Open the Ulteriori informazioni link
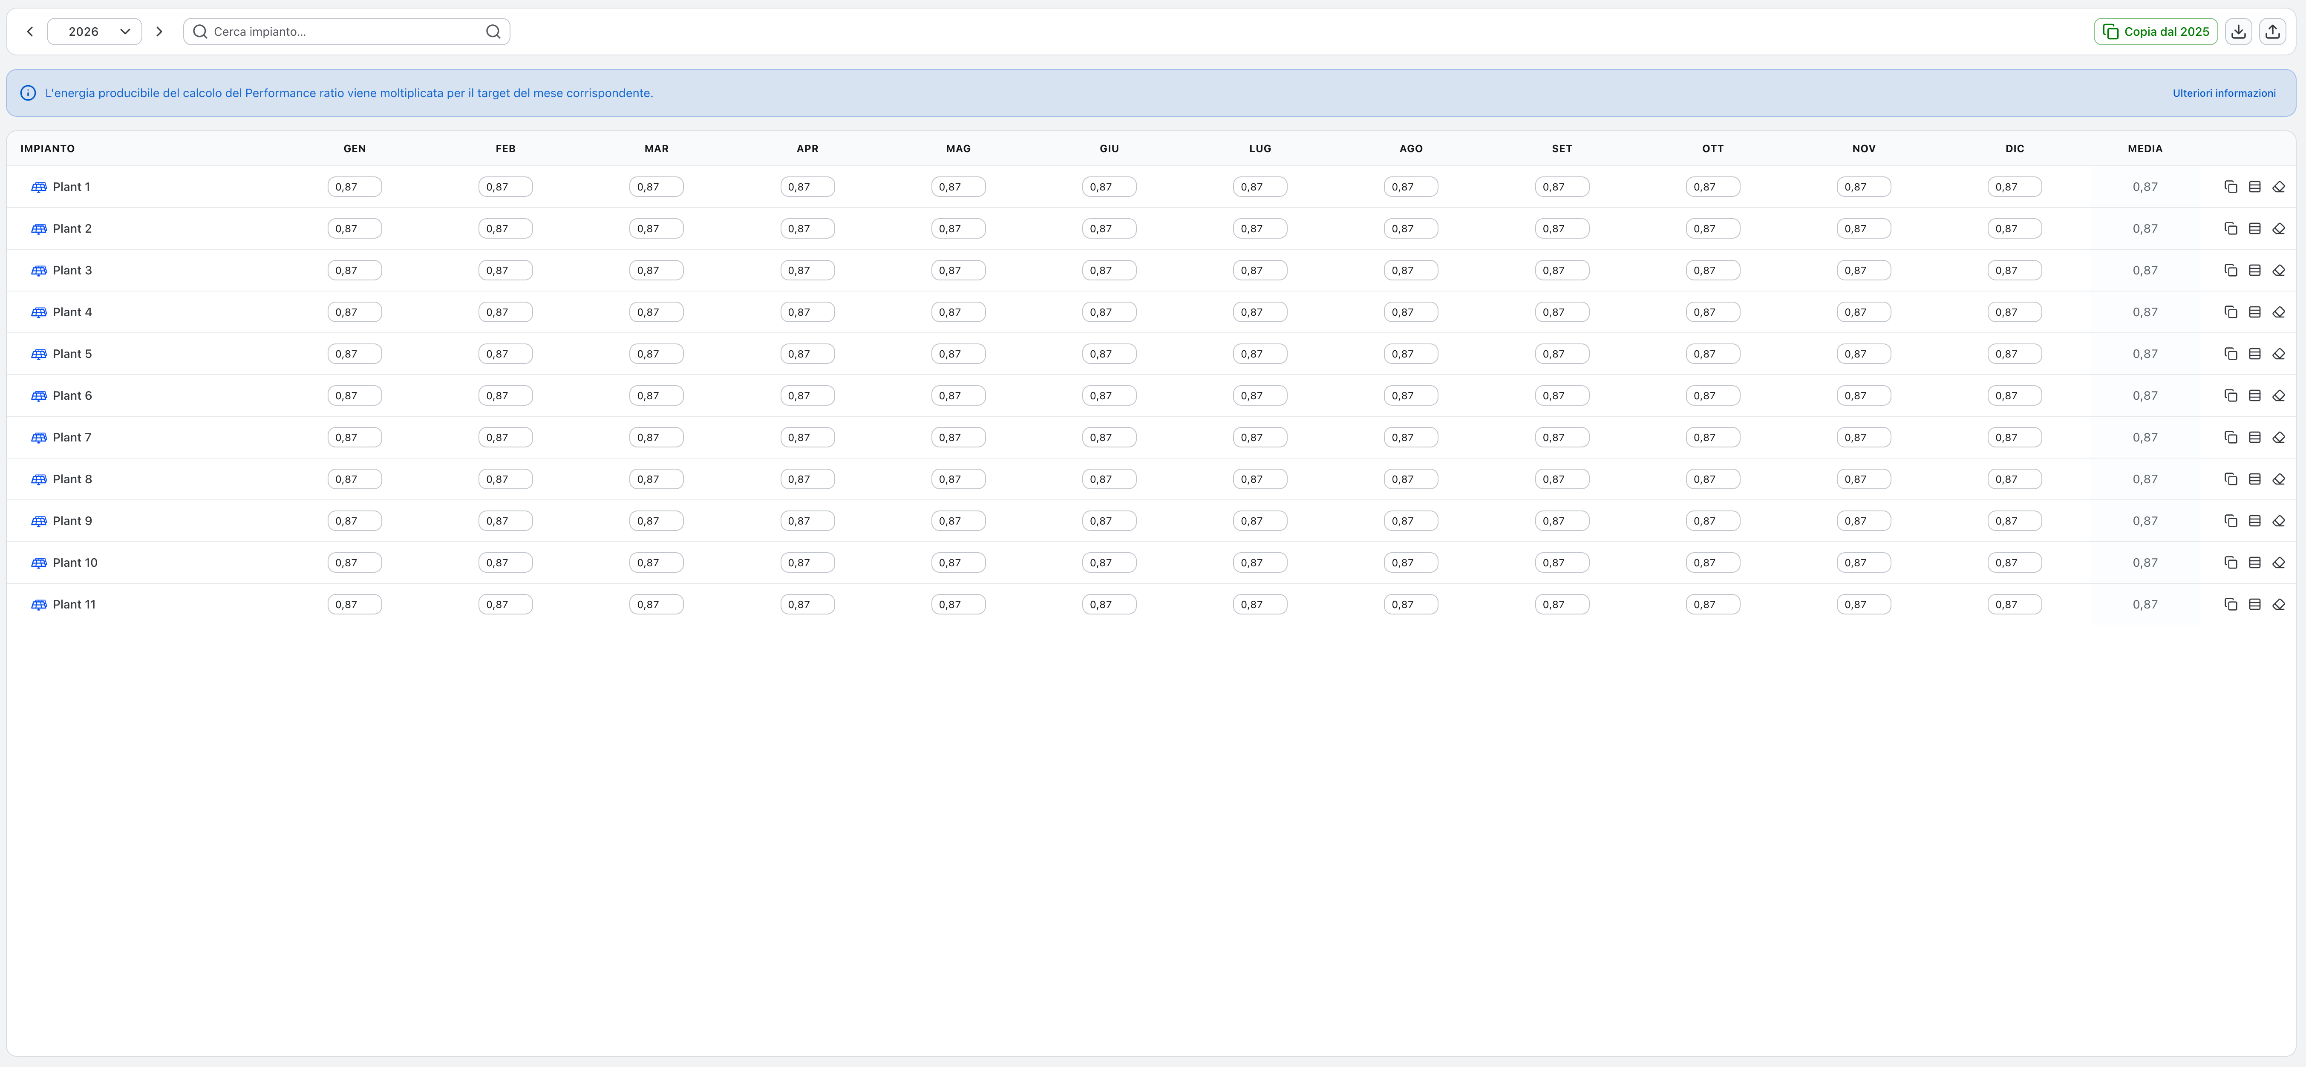This screenshot has width=2306, height=1067. 2224,93
